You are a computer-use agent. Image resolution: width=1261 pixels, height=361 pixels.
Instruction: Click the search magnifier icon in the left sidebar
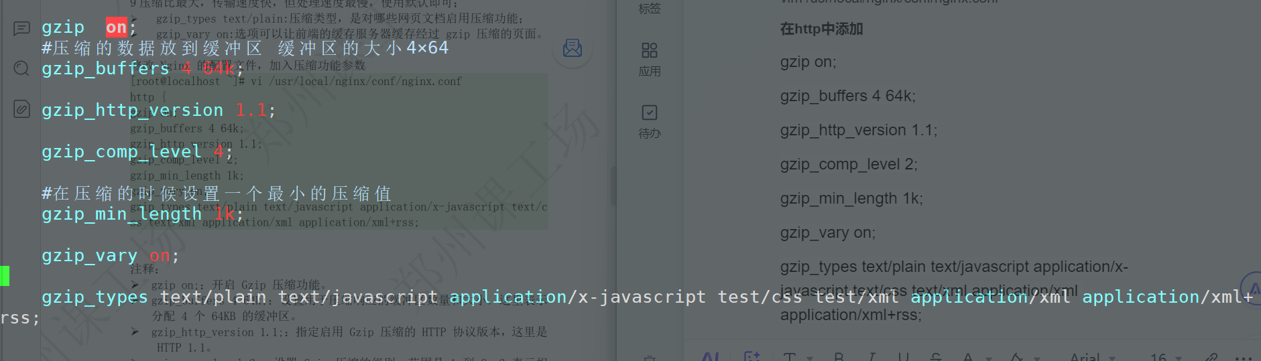click(x=21, y=68)
